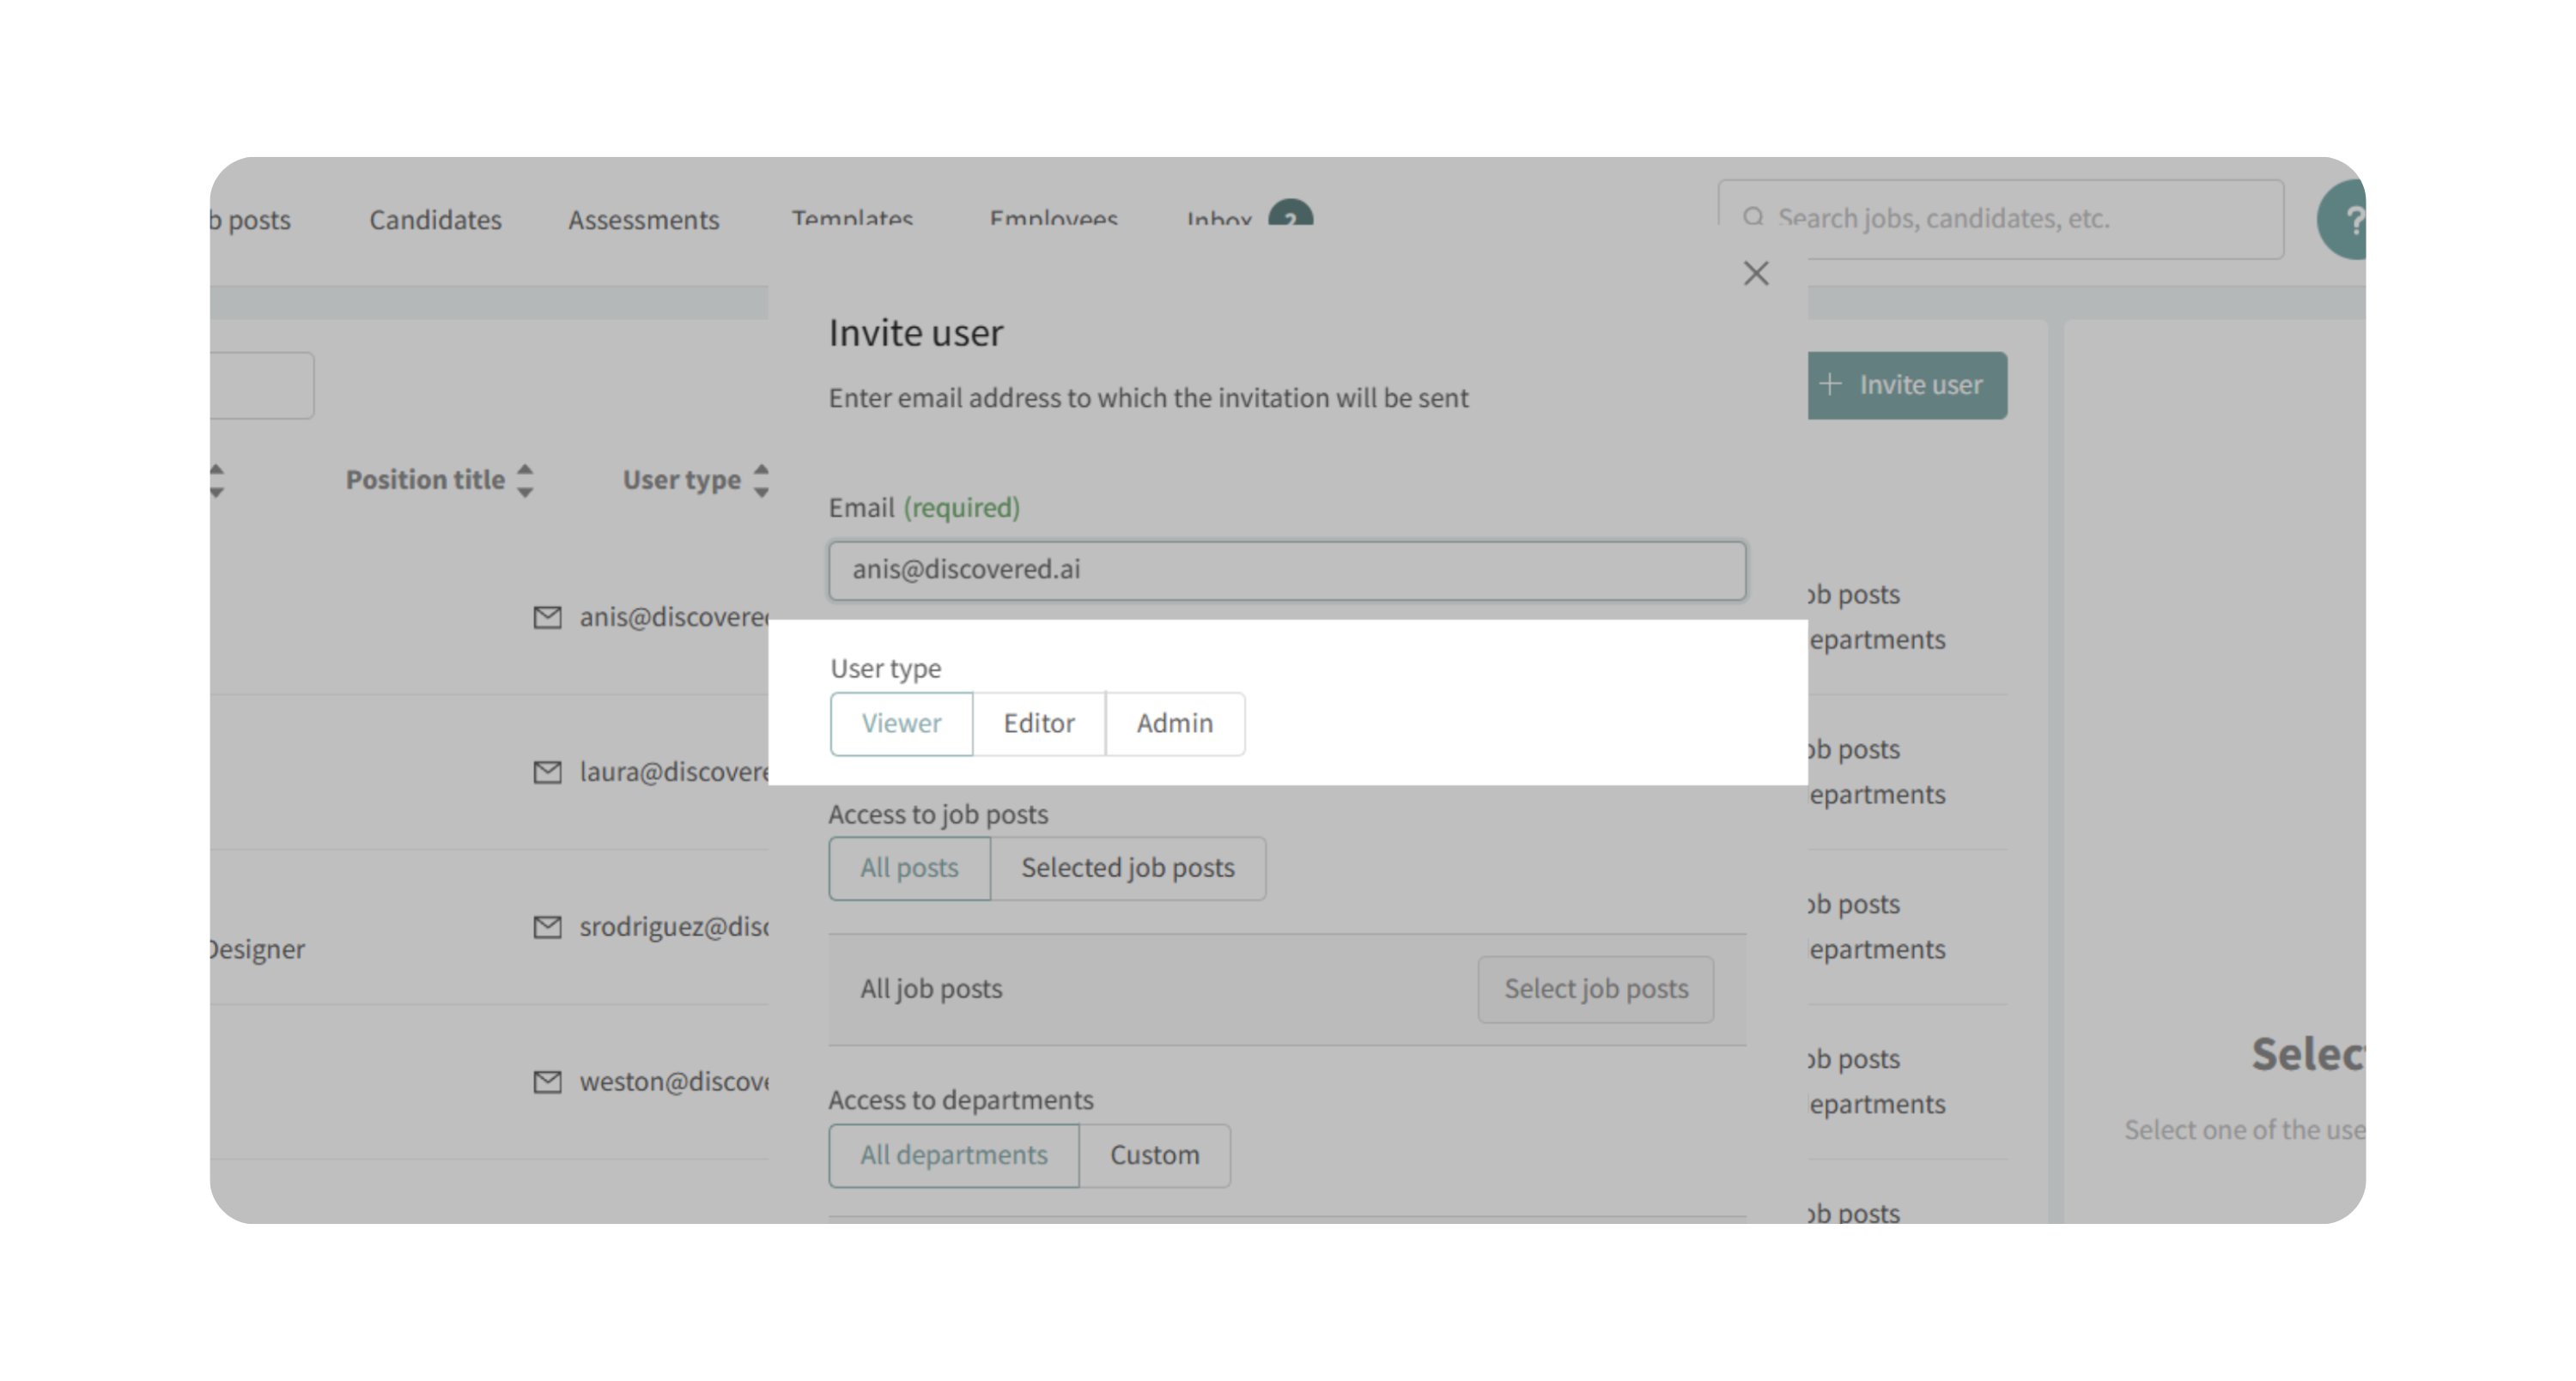Open the Assessments tab
The height and width of the screenshot is (1381, 2576).
pos(644,220)
